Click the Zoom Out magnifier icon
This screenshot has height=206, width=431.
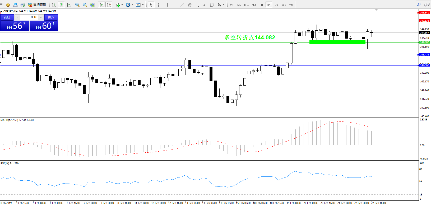click(85, 5)
